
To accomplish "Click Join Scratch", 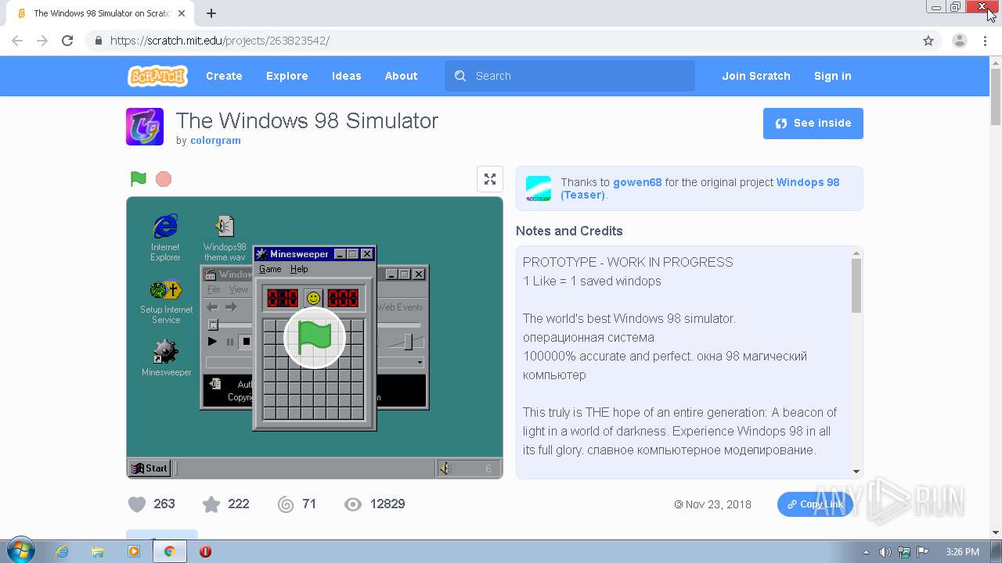I will (756, 76).
